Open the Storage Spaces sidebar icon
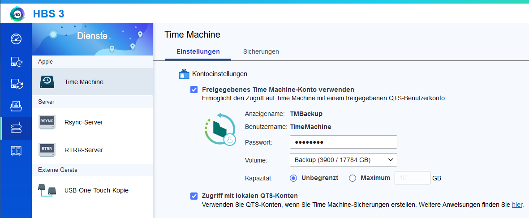The image size is (529, 218). [x=16, y=150]
